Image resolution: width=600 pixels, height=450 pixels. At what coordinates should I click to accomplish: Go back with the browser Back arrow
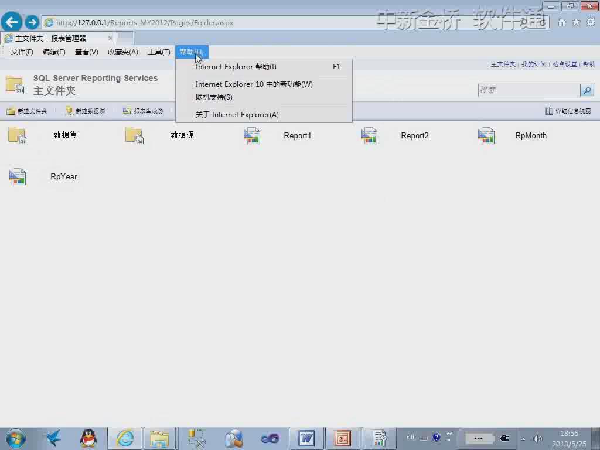pos(12,22)
